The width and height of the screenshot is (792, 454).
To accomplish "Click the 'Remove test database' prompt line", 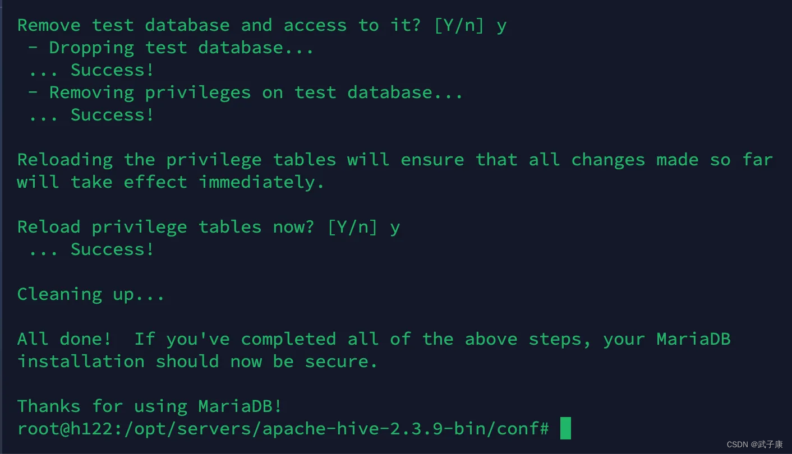I will pos(262,25).
